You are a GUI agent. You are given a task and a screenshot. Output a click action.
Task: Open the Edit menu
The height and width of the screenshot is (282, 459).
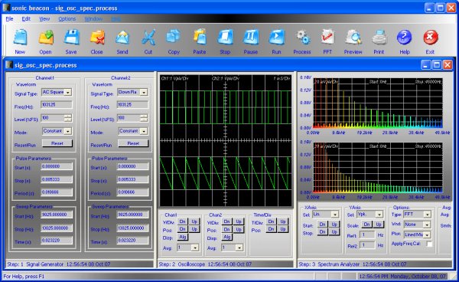[x=26, y=18]
